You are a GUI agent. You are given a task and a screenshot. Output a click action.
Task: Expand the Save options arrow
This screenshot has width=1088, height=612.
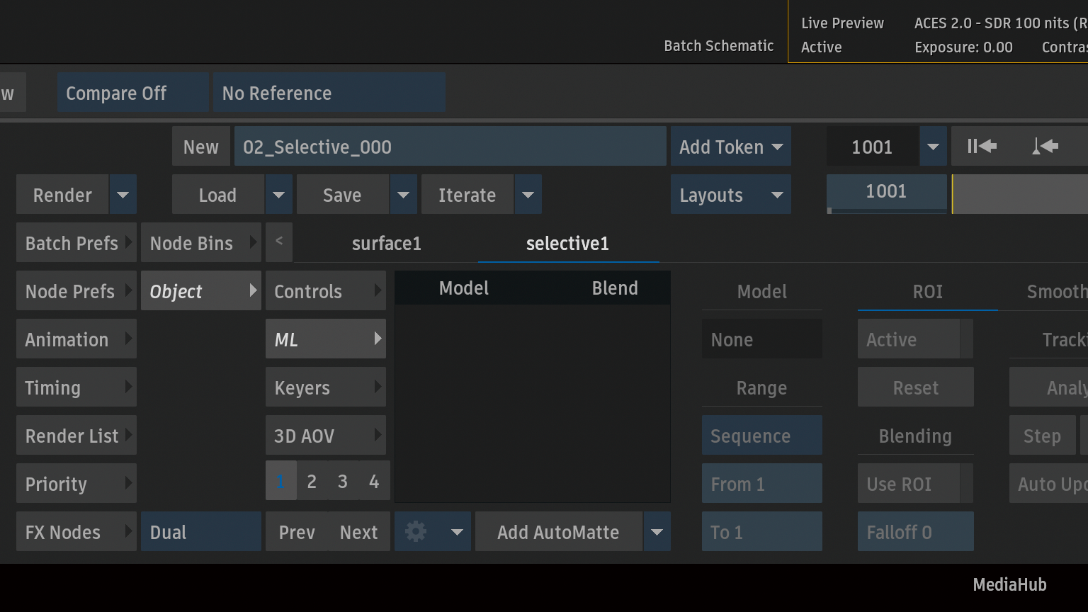coord(403,195)
